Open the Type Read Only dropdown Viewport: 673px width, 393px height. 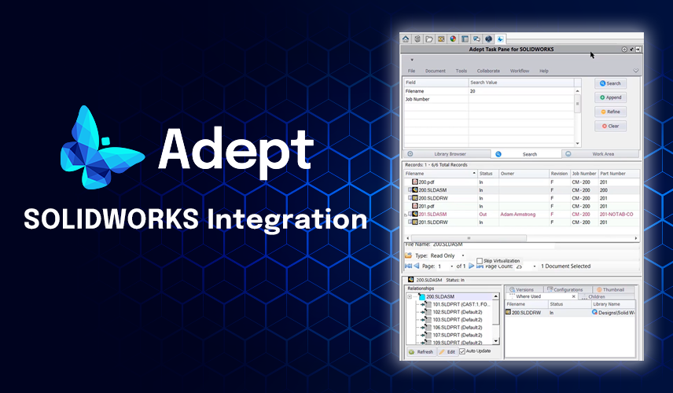(x=462, y=255)
